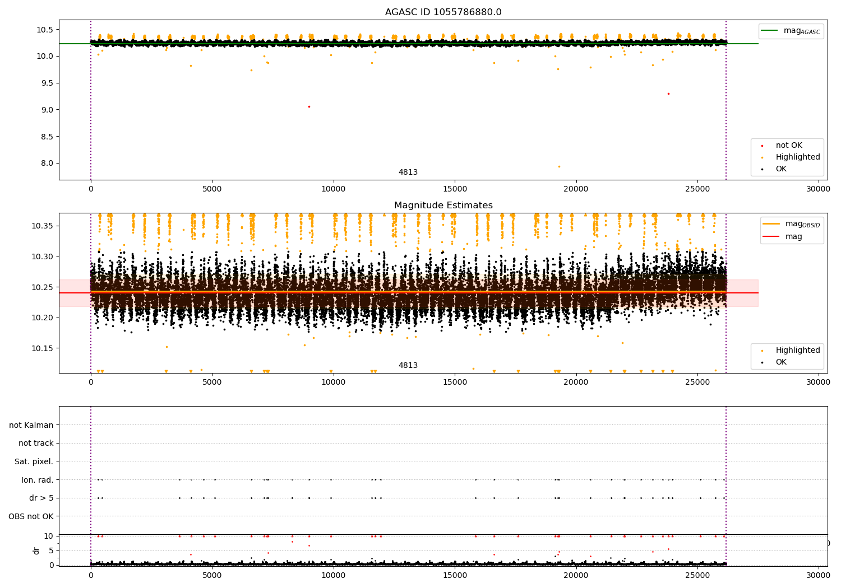This screenshot has width=841, height=588.
Task: Click the 9.5 tick on the top y-axis
Action: point(47,83)
